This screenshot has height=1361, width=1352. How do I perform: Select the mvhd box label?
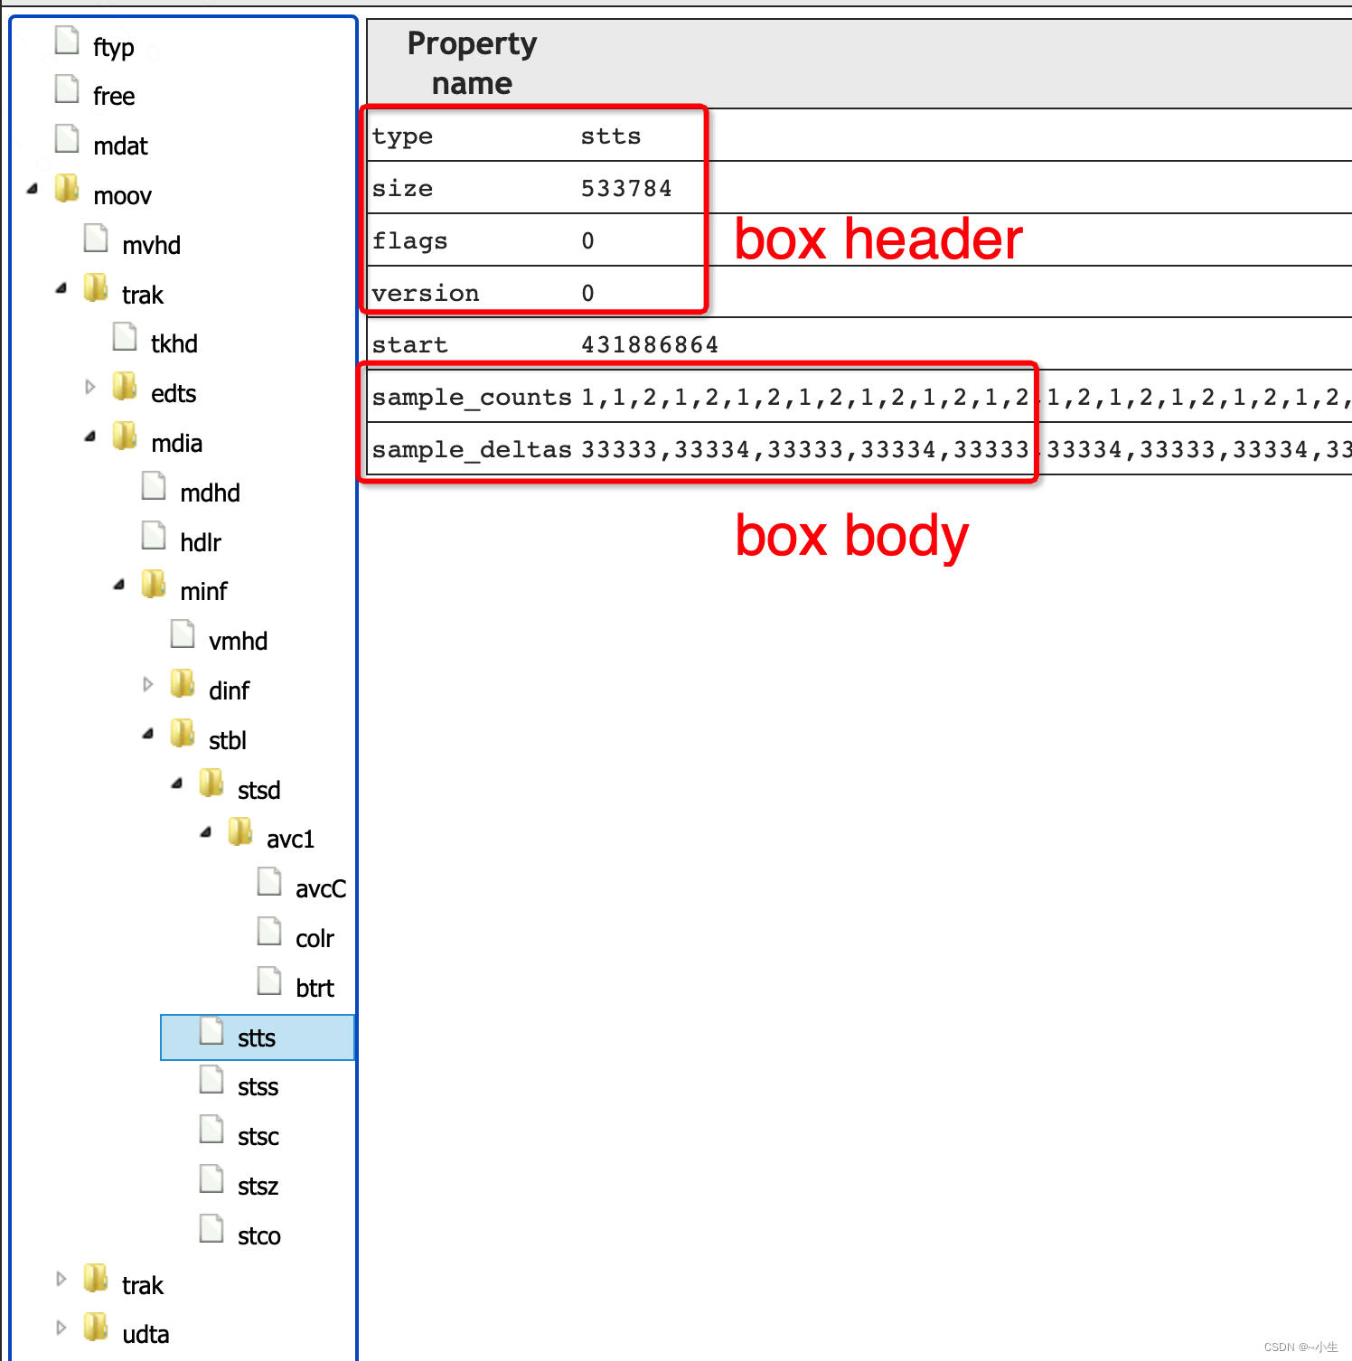[151, 245]
